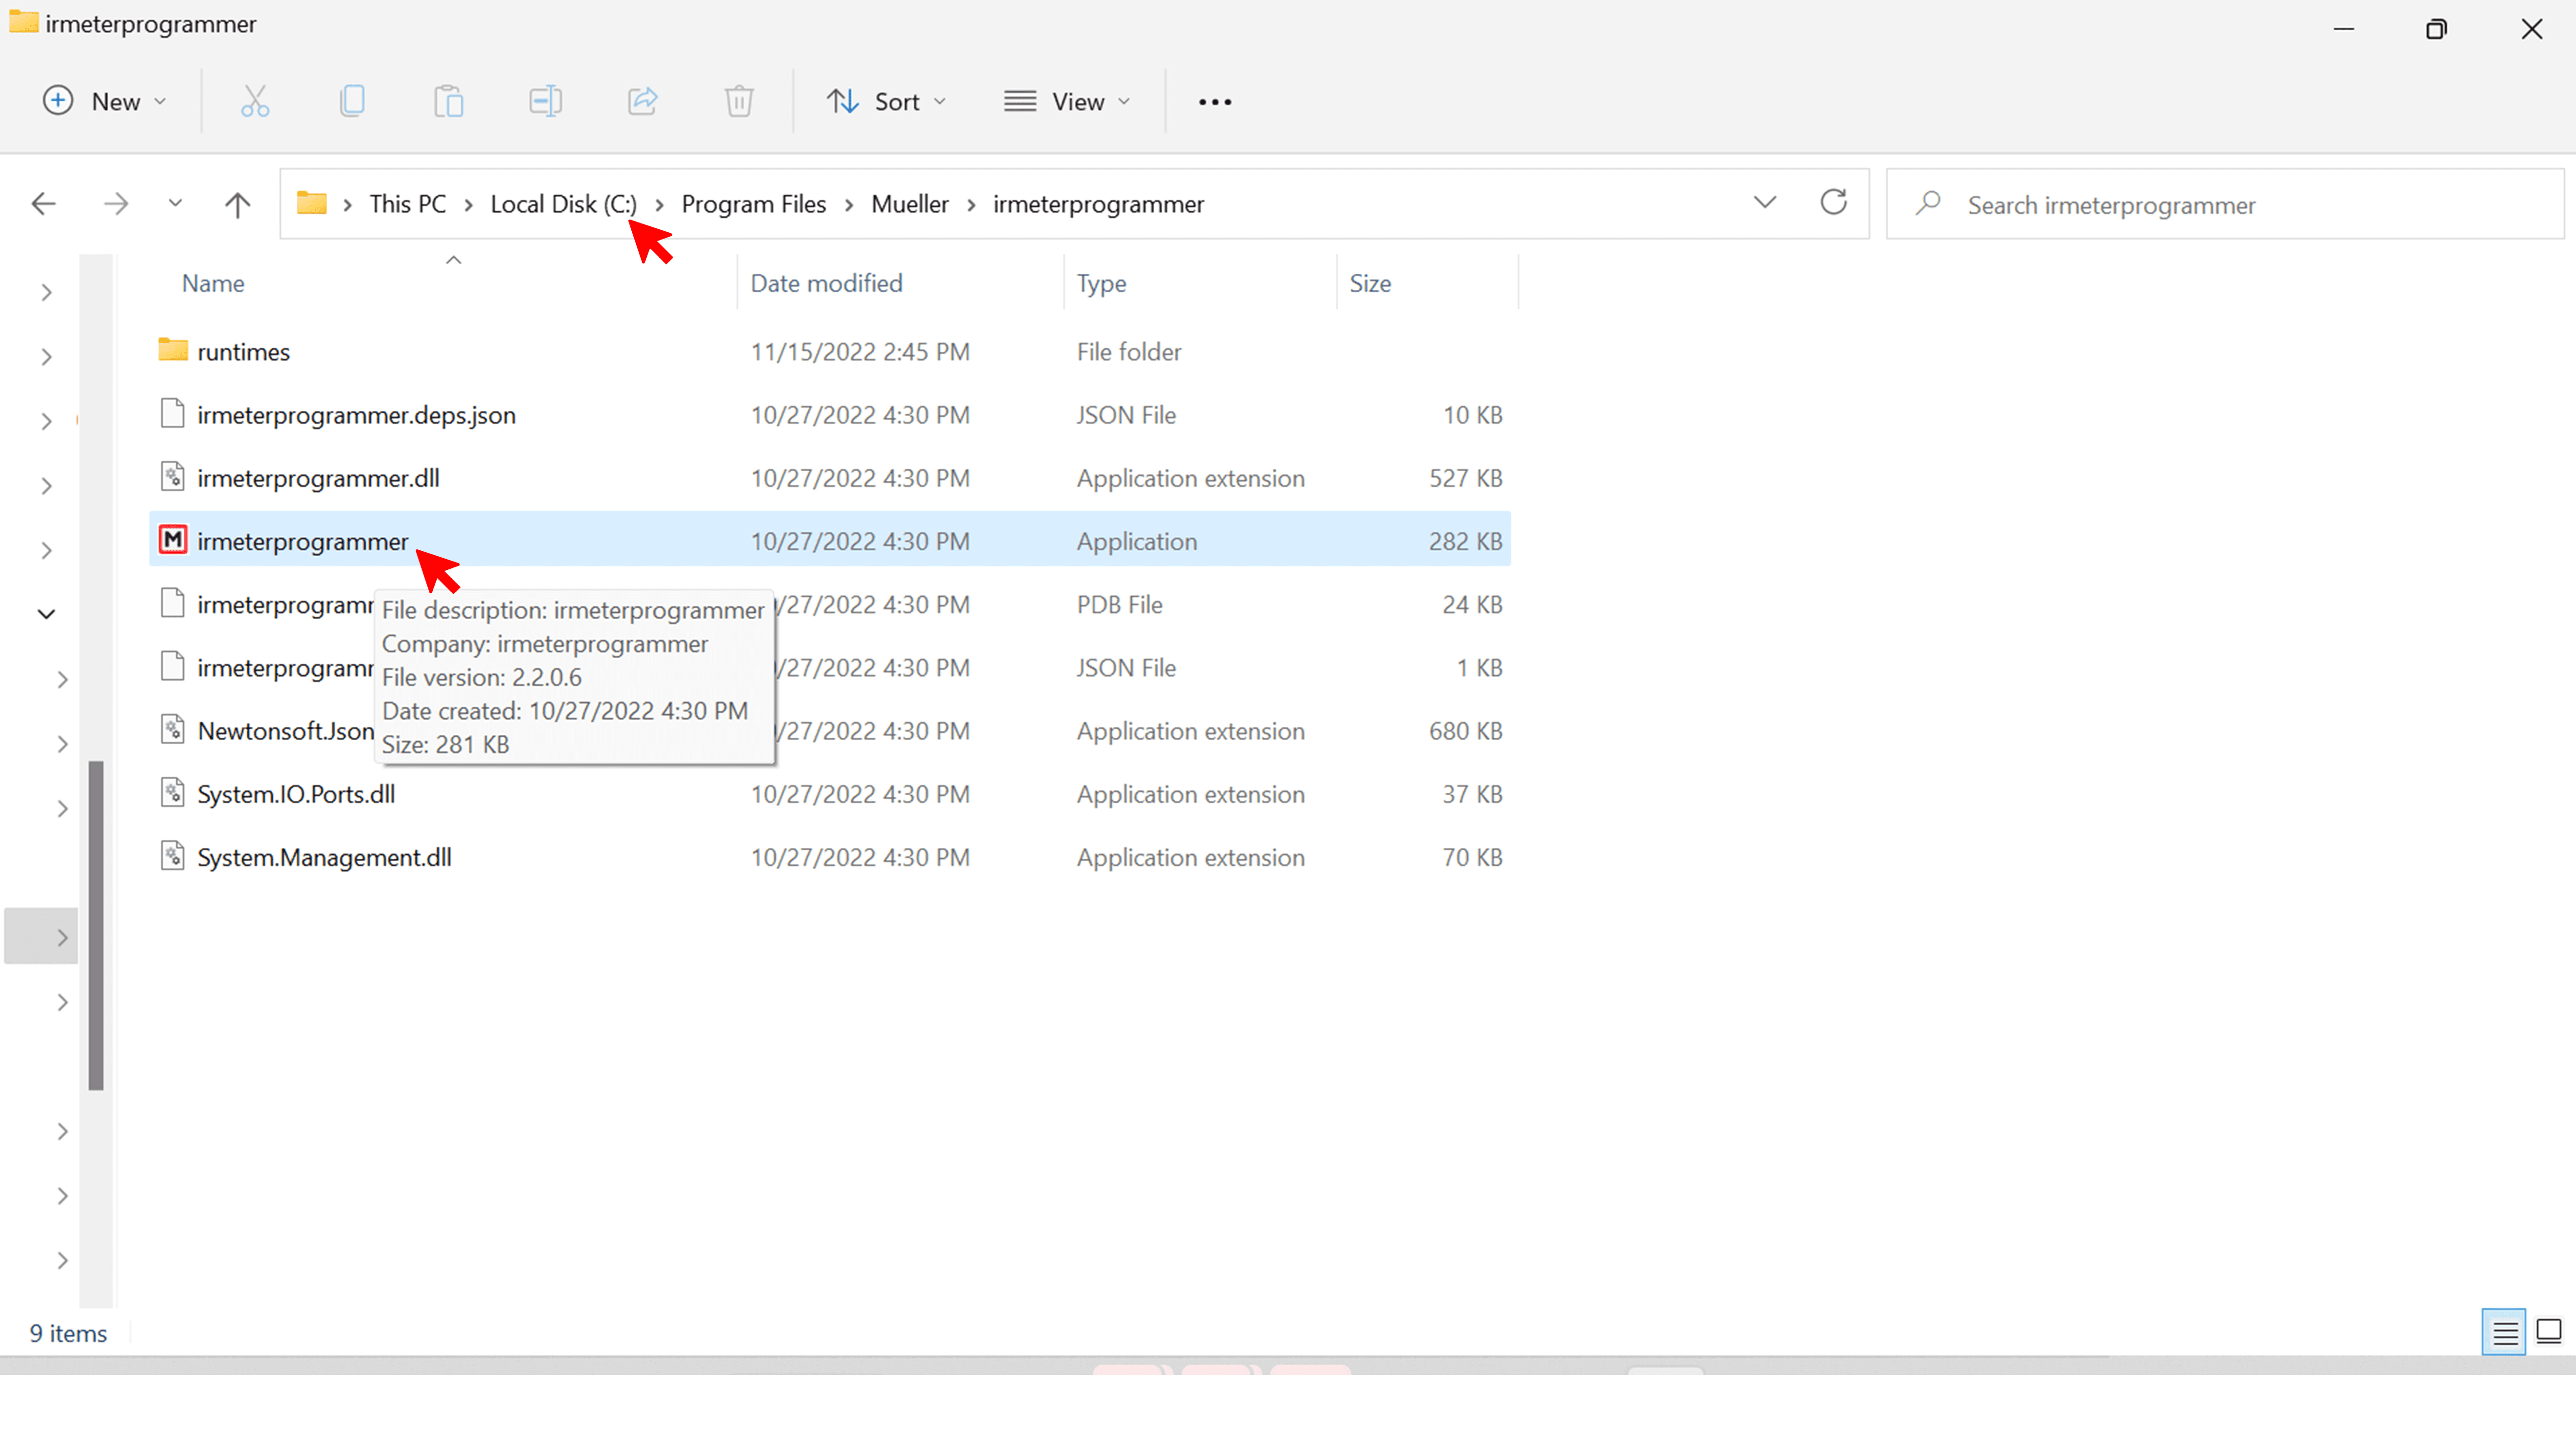Select the runtimes folder icon
Image resolution: width=2576 pixels, height=1452 pixels.
(x=173, y=350)
